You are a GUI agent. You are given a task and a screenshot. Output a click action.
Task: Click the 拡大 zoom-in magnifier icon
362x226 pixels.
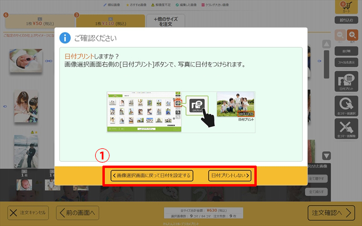click(x=352, y=36)
